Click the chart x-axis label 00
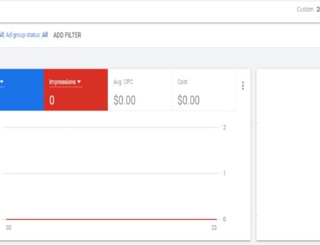 (x=8, y=228)
